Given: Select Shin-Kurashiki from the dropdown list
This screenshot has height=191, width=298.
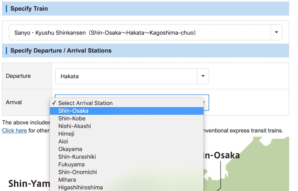Looking at the screenshot, I should click(77, 157).
